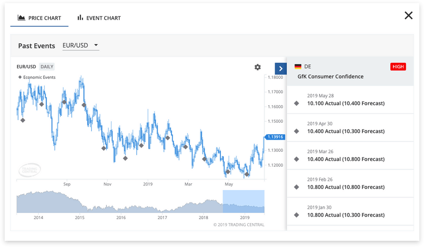Switch to the Event Chart tab
Screen dimensions: 424x247
[x=98, y=18]
